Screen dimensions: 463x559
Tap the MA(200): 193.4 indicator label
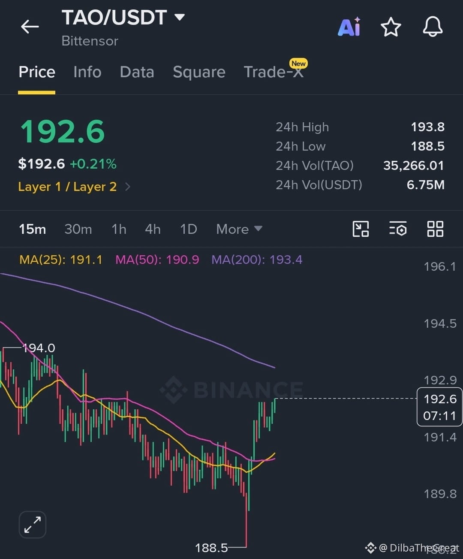pos(257,260)
